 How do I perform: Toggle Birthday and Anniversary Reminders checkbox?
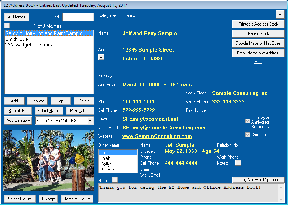248,121
